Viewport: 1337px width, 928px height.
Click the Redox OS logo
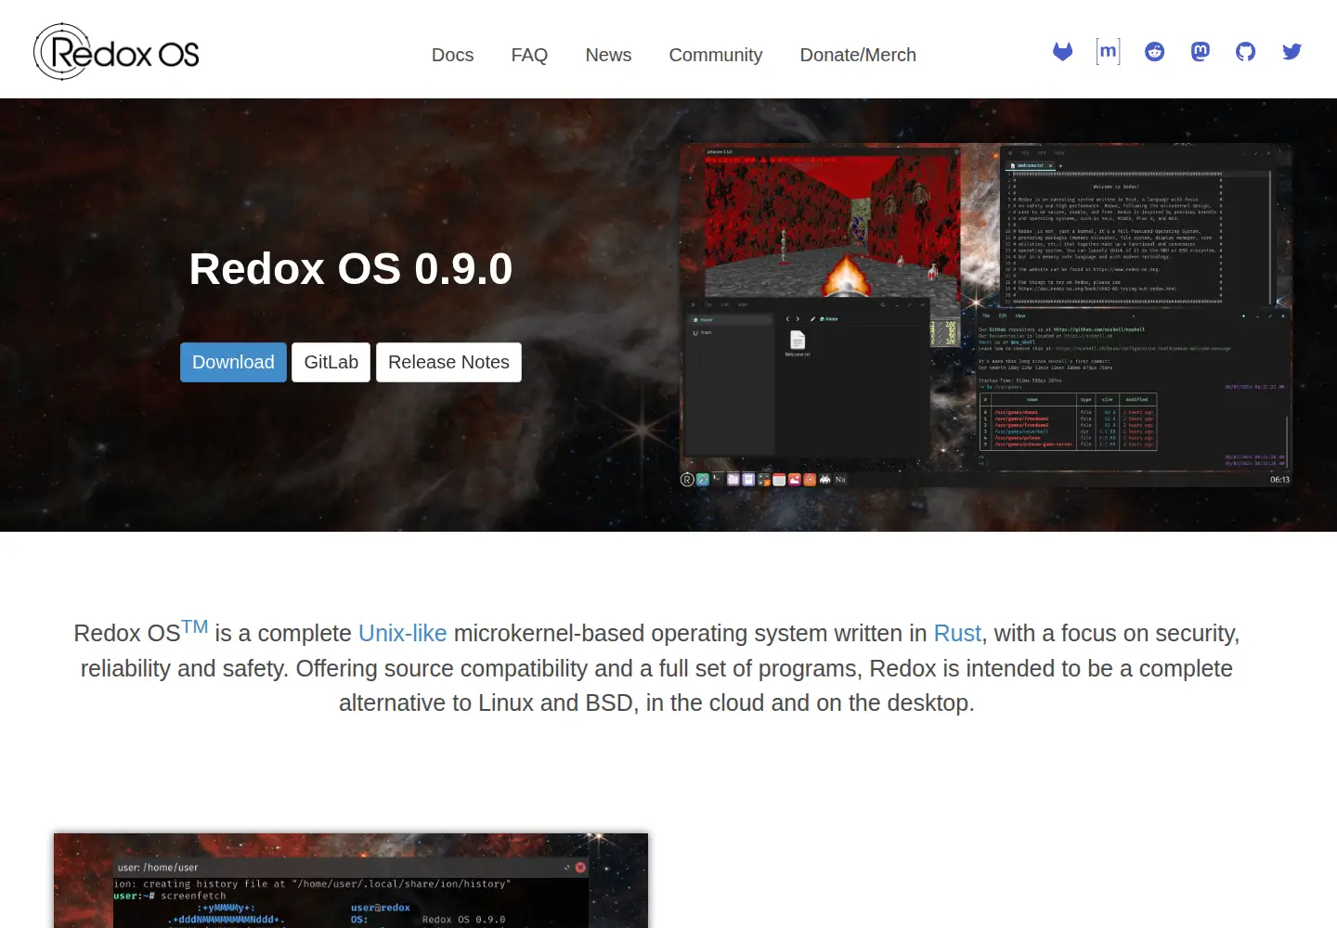pyautogui.click(x=116, y=52)
